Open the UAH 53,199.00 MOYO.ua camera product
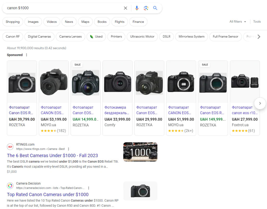Screen dimensions: 267x209 click(x=54, y=98)
